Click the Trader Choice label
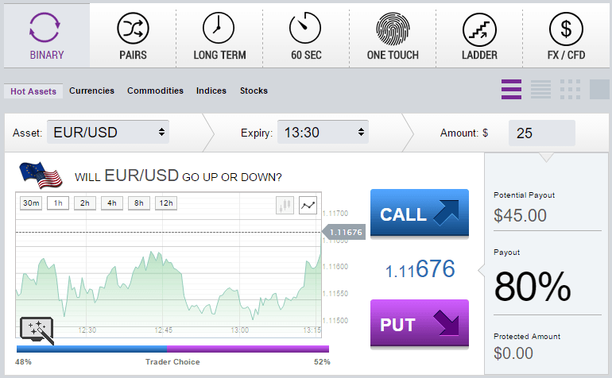 pos(172,362)
